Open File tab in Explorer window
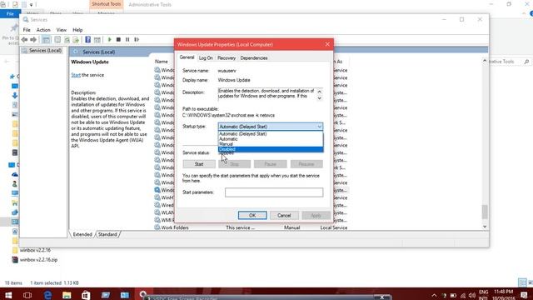This screenshot has width=533, height=300. point(10,13)
